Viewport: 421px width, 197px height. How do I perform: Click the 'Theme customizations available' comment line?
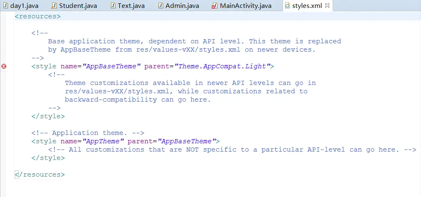[190, 83]
